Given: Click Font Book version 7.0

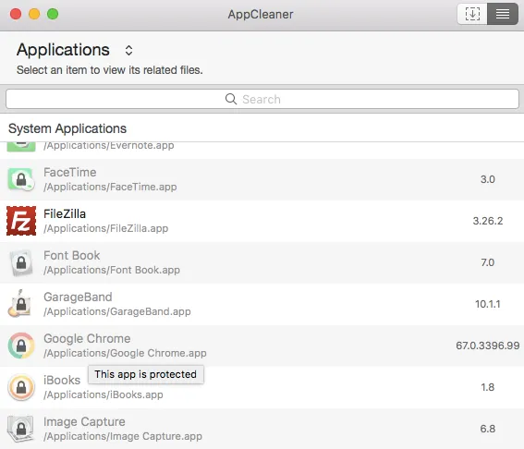Looking at the screenshot, I should (x=488, y=262).
